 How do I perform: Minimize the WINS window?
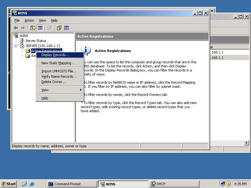[x=195, y=13]
